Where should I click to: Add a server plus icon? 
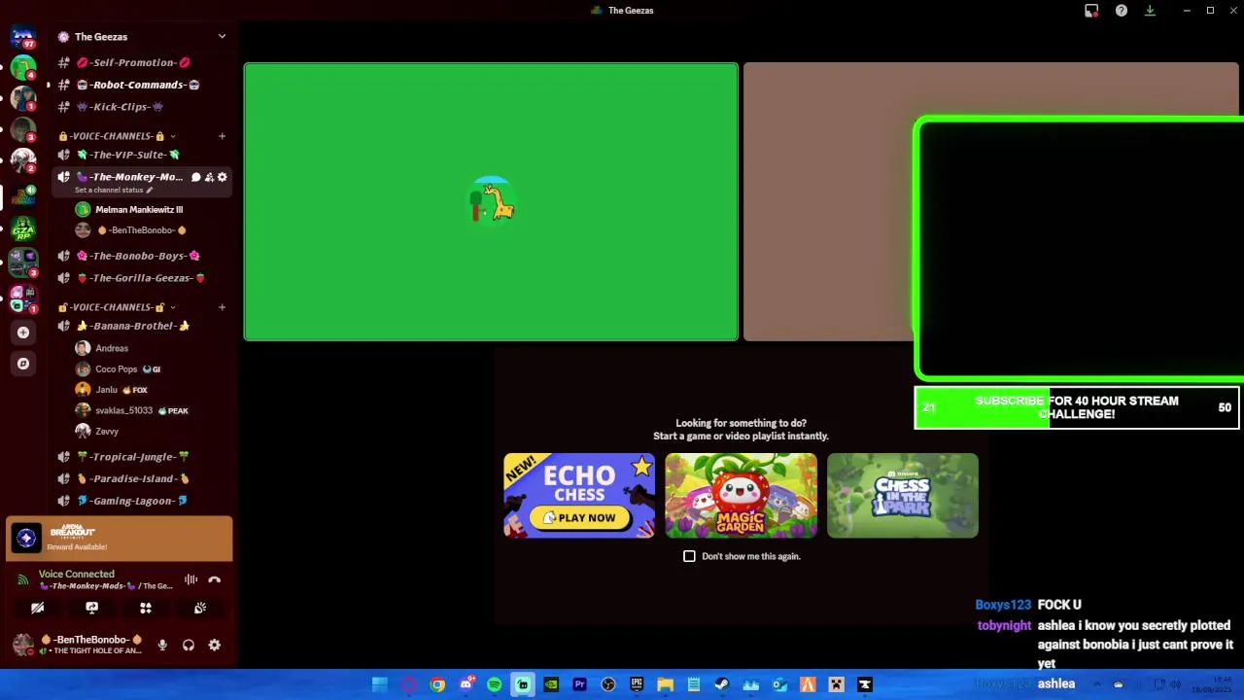click(23, 332)
